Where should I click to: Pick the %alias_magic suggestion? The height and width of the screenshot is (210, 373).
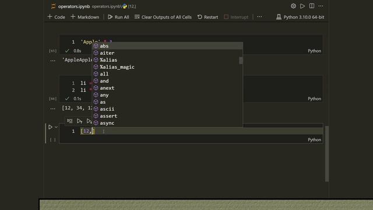(x=167, y=67)
